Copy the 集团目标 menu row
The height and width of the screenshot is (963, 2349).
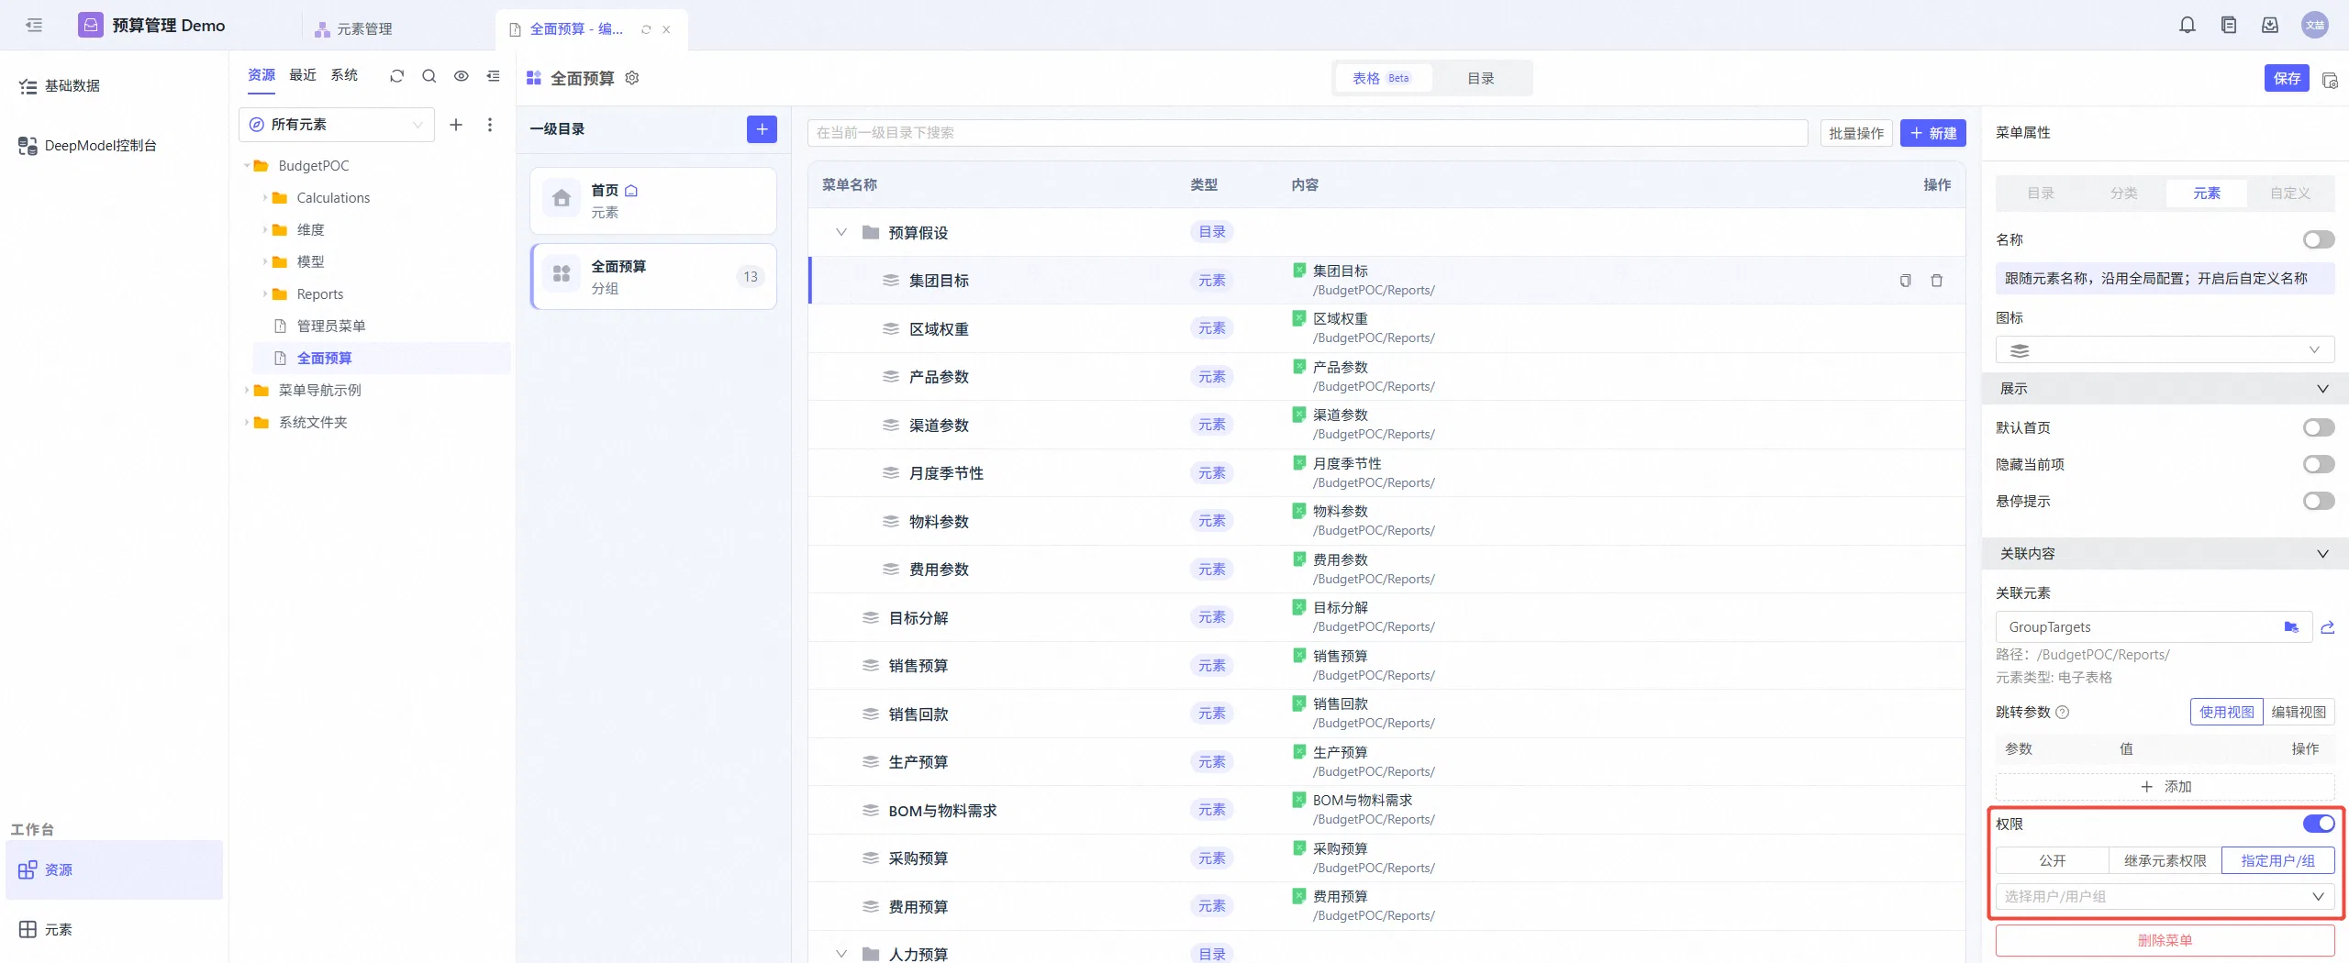(1905, 281)
